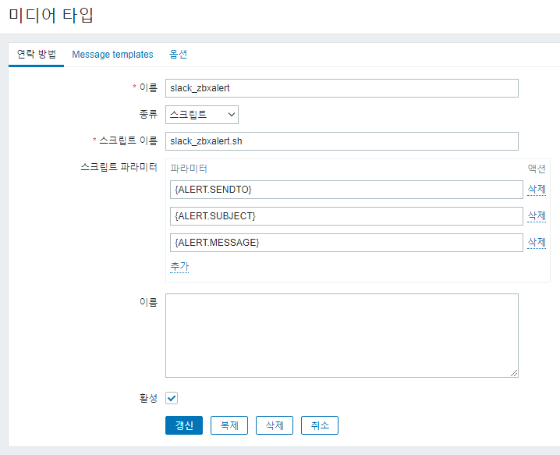This screenshot has width=560, height=455.
Task: Click the 복제 clone button
Action: pyautogui.click(x=229, y=425)
